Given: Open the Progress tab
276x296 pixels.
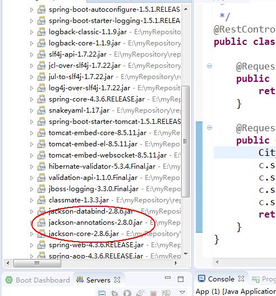Looking at the screenshot, I should point(264,279).
